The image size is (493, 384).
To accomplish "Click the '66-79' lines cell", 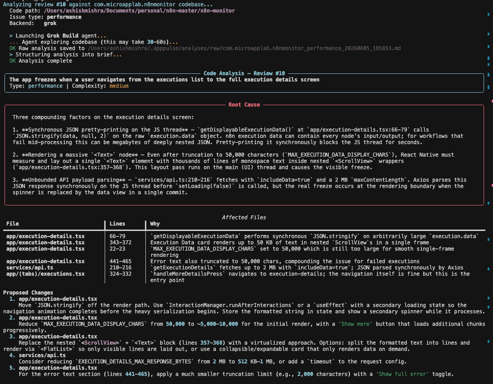I will point(117,236).
